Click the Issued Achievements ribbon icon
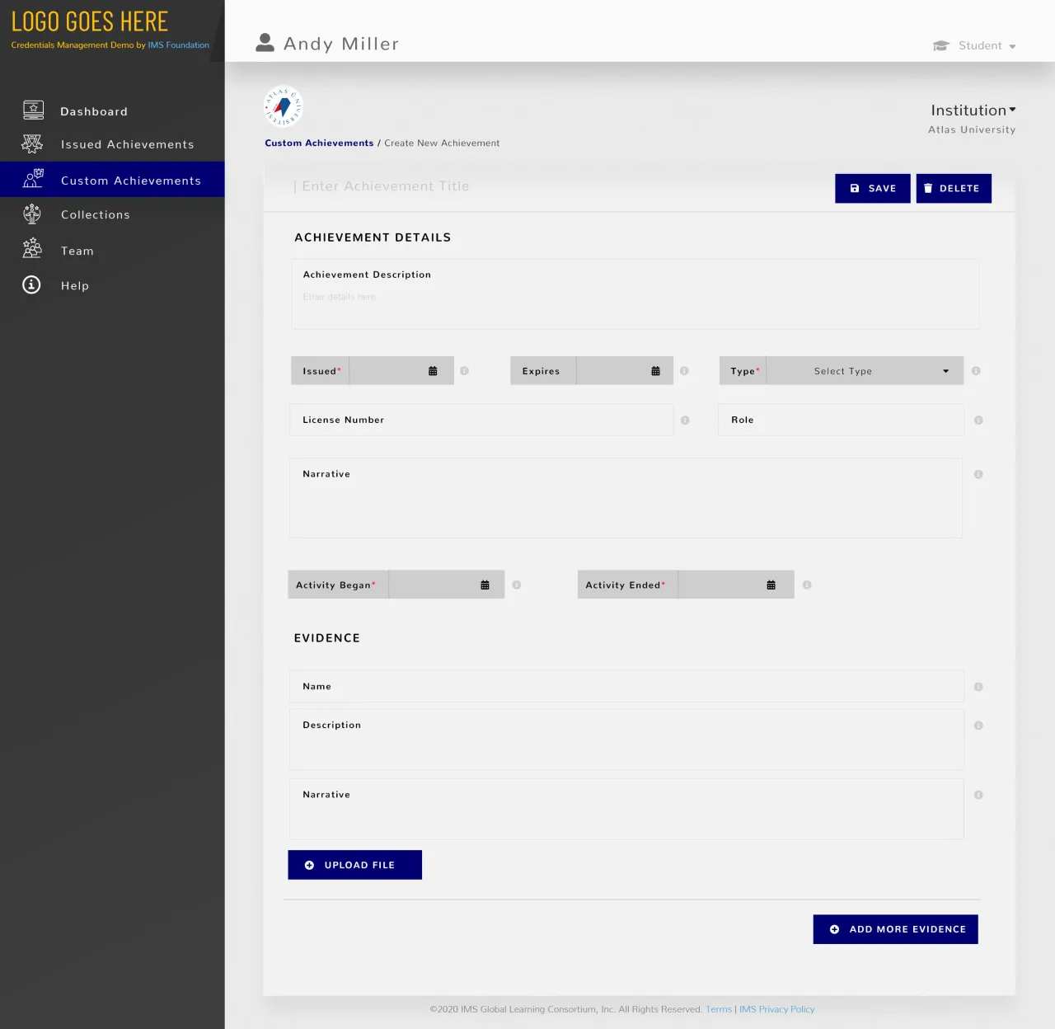Viewport: 1055px width, 1029px height. point(32,144)
